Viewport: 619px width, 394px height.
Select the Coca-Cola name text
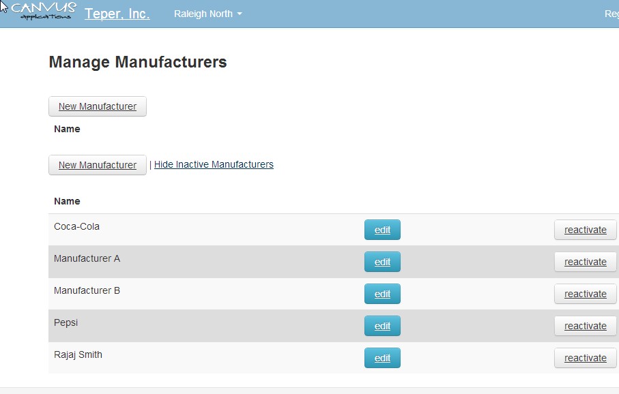coord(76,226)
